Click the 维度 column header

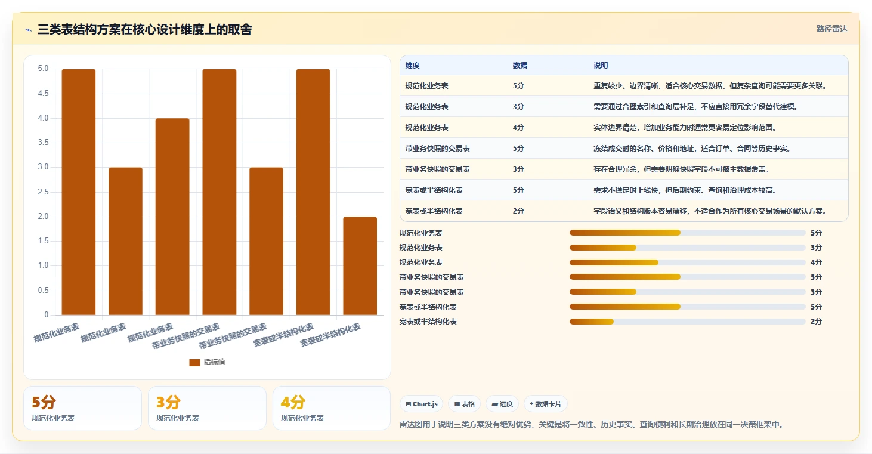tap(412, 66)
